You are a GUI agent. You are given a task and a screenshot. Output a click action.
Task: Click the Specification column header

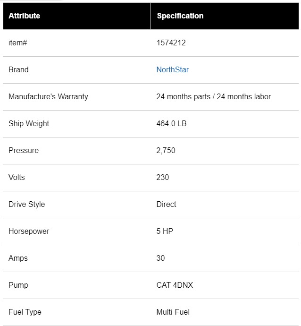pyautogui.click(x=180, y=16)
